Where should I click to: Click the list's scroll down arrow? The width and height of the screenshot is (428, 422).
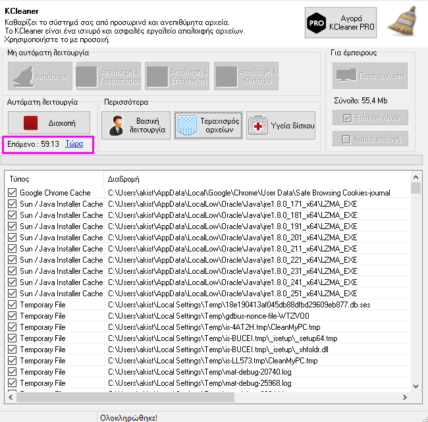(415, 386)
